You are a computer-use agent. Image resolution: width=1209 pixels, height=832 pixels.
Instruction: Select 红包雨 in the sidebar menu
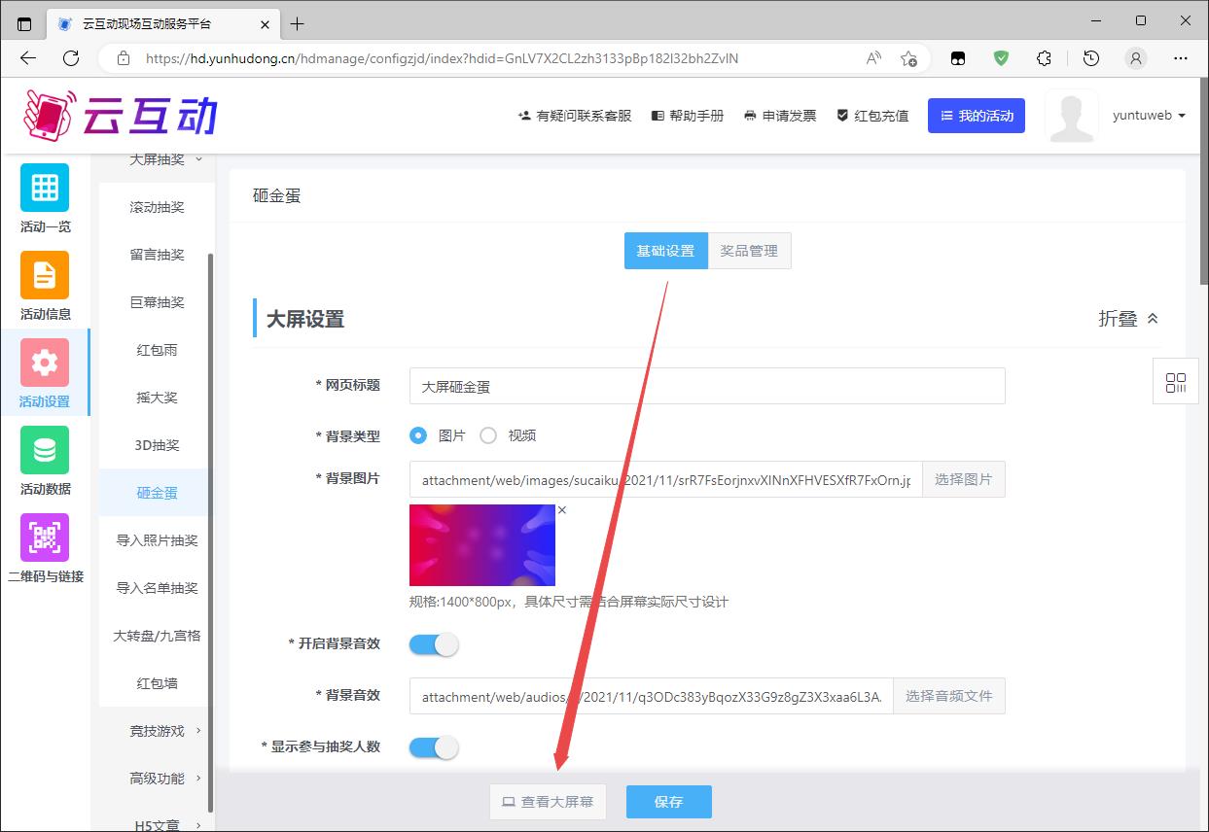(157, 350)
